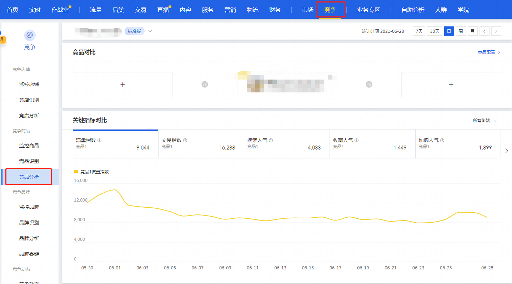This screenshot has height=284, width=512.
Task: Select the 月 monthly granularity
Action: [x=472, y=31]
